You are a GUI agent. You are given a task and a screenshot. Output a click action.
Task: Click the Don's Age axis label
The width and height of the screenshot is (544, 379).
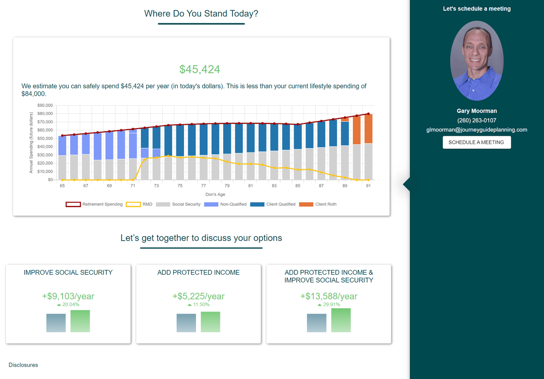[x=215, y=195]
